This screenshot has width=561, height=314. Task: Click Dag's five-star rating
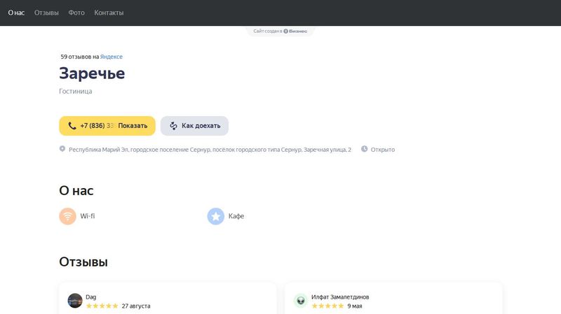102,306
